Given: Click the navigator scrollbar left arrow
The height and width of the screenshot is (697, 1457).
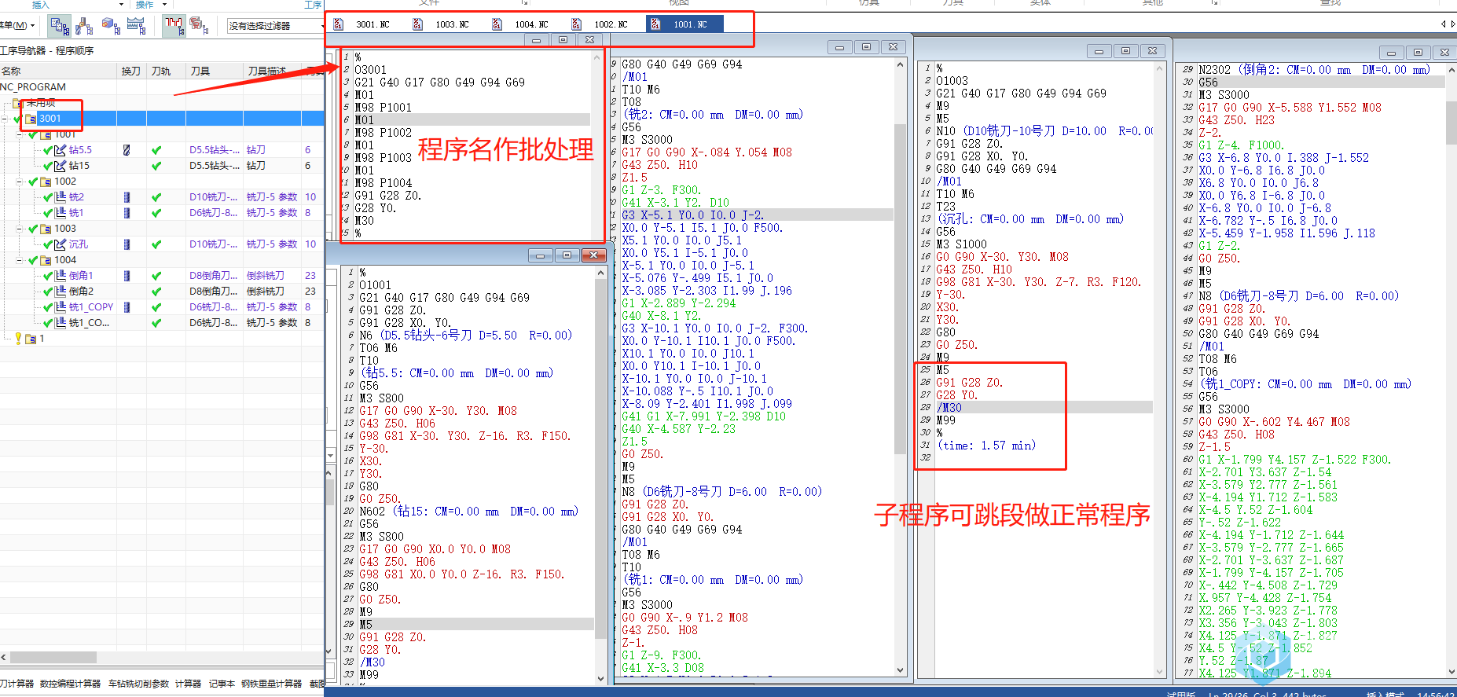Looking at the screenshot, I should (x=4, y=657).
